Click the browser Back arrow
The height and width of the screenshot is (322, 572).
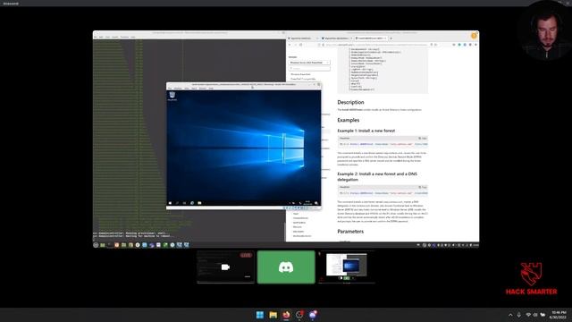290,45
